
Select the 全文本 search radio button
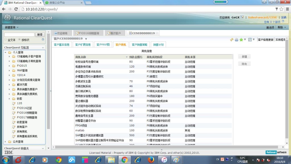click(x=6, y=40)
